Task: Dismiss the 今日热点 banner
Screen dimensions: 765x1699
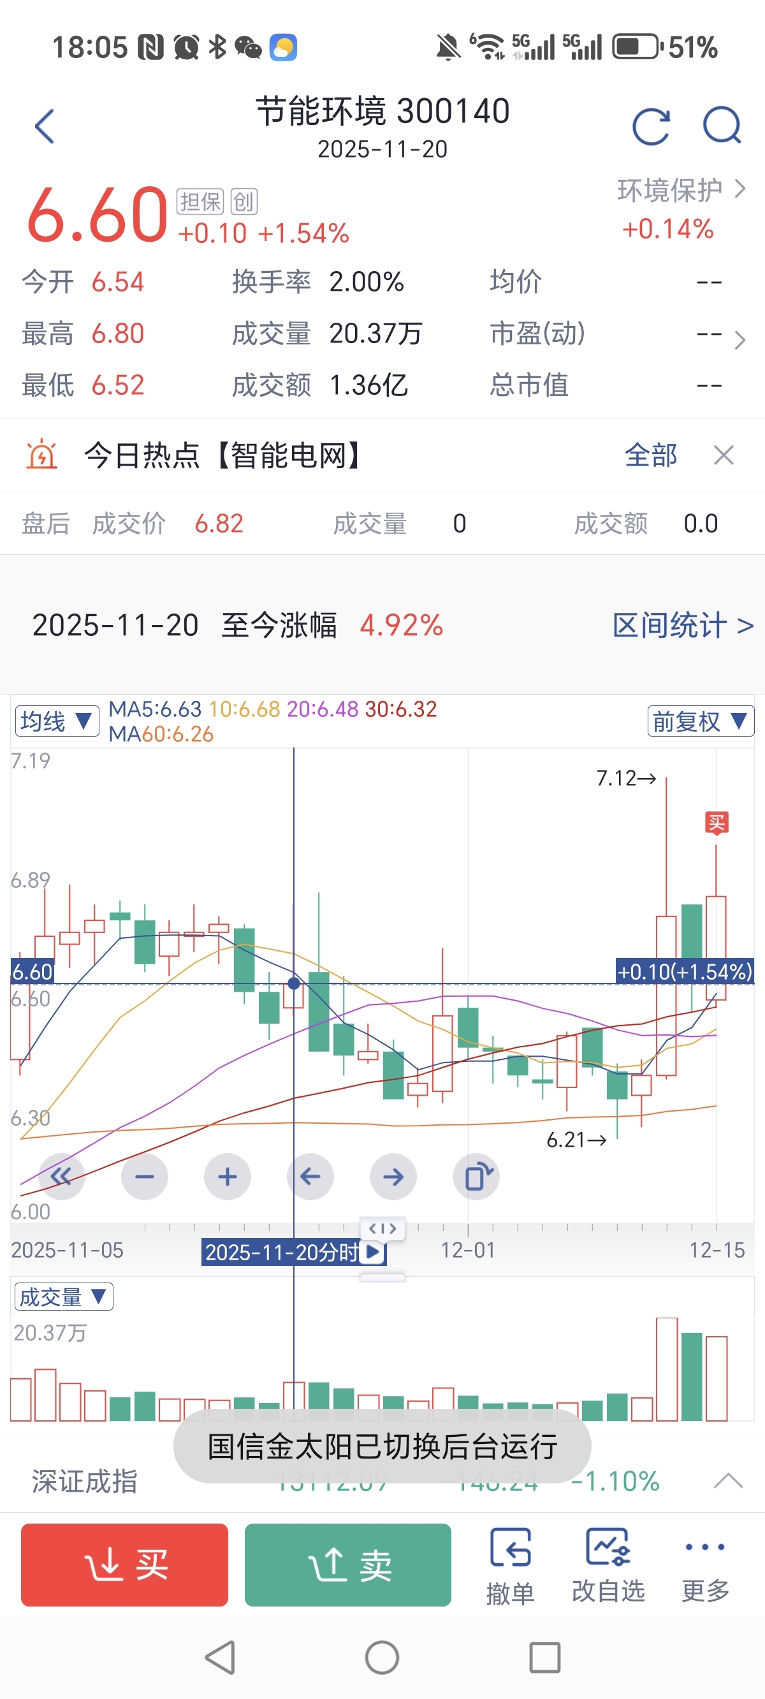Action: (724, 455)
